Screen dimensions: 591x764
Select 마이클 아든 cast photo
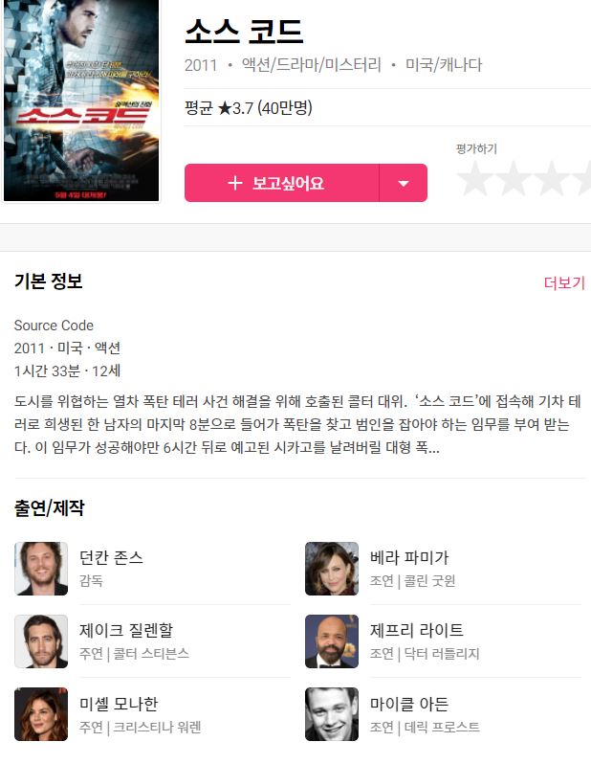point(332,714)
